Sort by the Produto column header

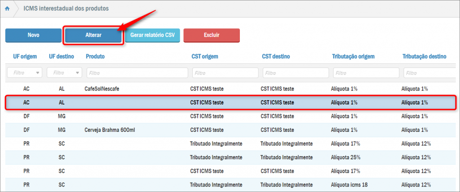coord(95,57)
